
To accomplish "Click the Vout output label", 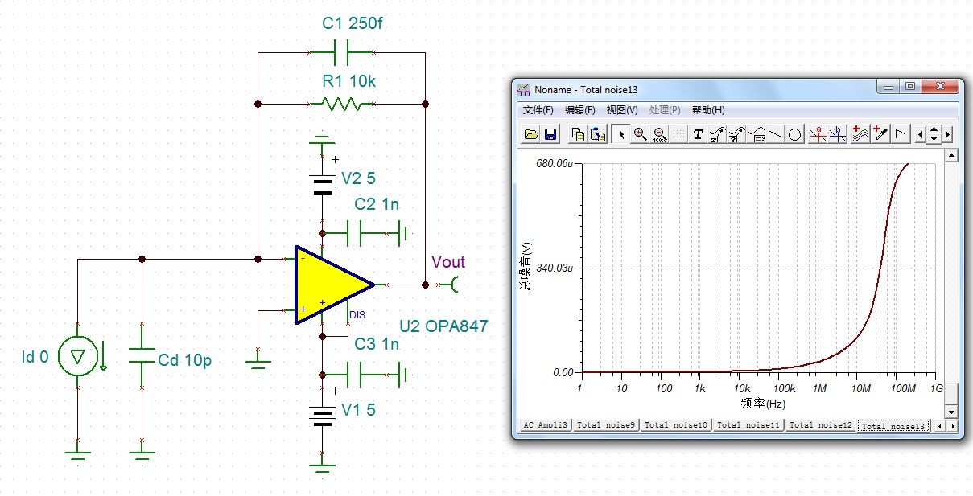I will [x=448, y=262].
